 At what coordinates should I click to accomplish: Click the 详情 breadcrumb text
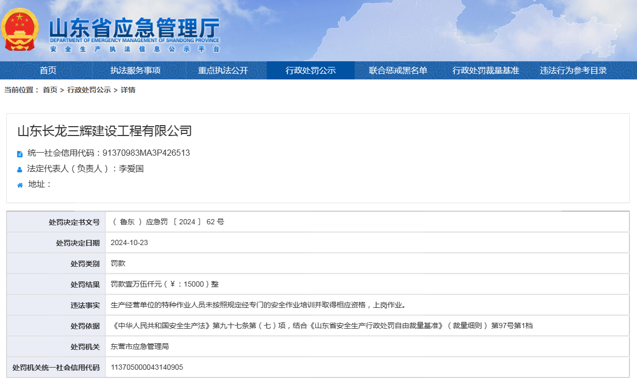click(128, 90)
